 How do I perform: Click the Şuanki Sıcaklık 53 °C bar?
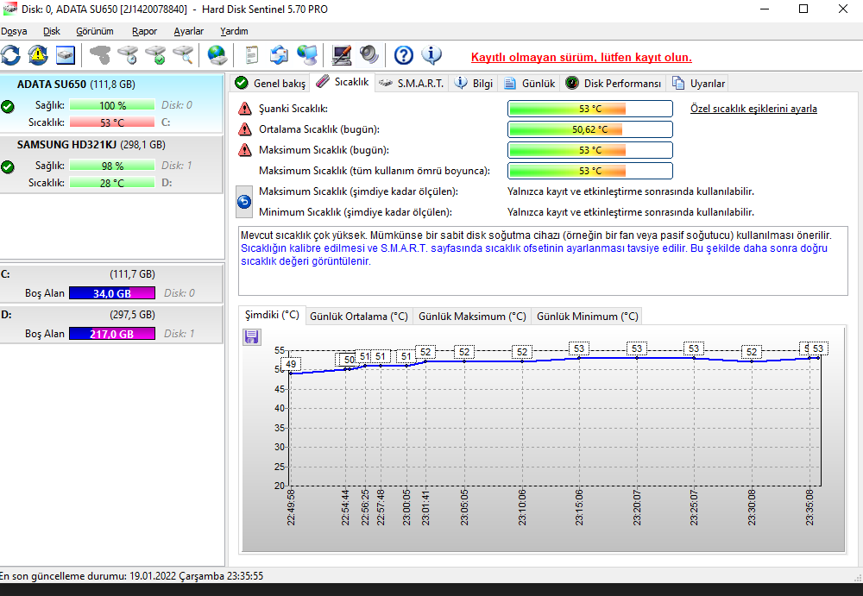(x=589, y=109)
